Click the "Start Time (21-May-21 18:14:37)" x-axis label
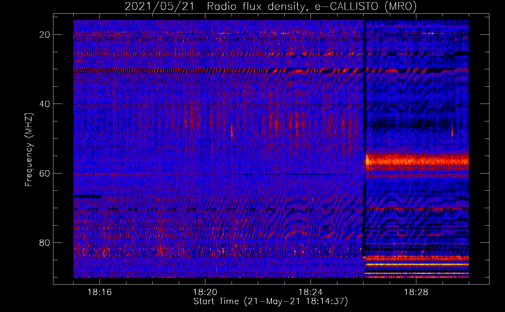Screen dimensions: 505x312 271,301
